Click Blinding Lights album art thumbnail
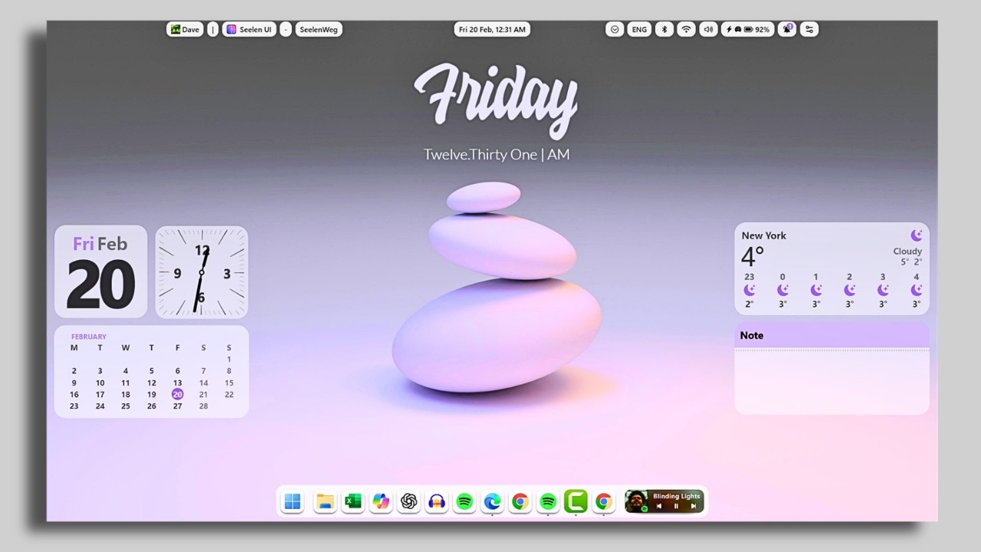The image size is (981, 552). point(636,501)
